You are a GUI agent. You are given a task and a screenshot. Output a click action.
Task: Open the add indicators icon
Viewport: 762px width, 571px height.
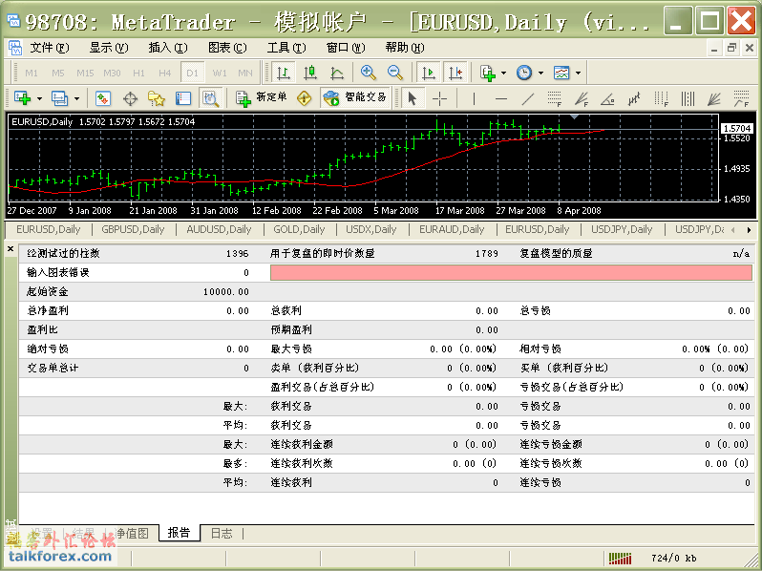(487, 73)
